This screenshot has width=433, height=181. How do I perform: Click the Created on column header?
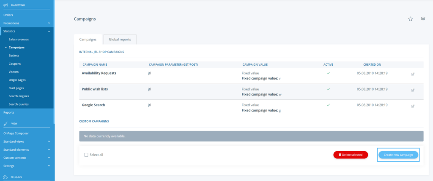tap(372, 65)
